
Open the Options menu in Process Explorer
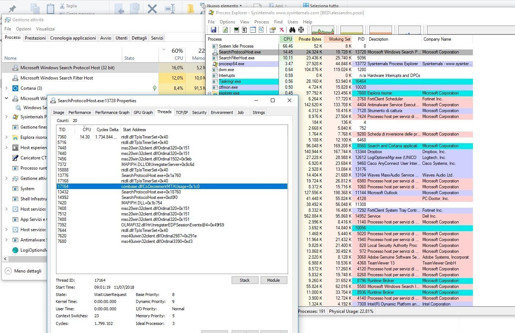tap(227, 22)
